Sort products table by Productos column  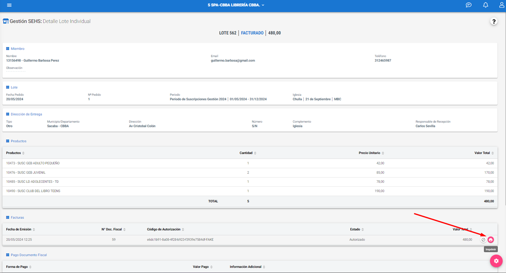tap(15, 153)
